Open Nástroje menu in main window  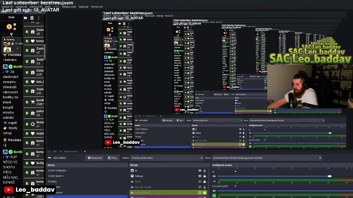pyautogui.click(x=84, y=7)
